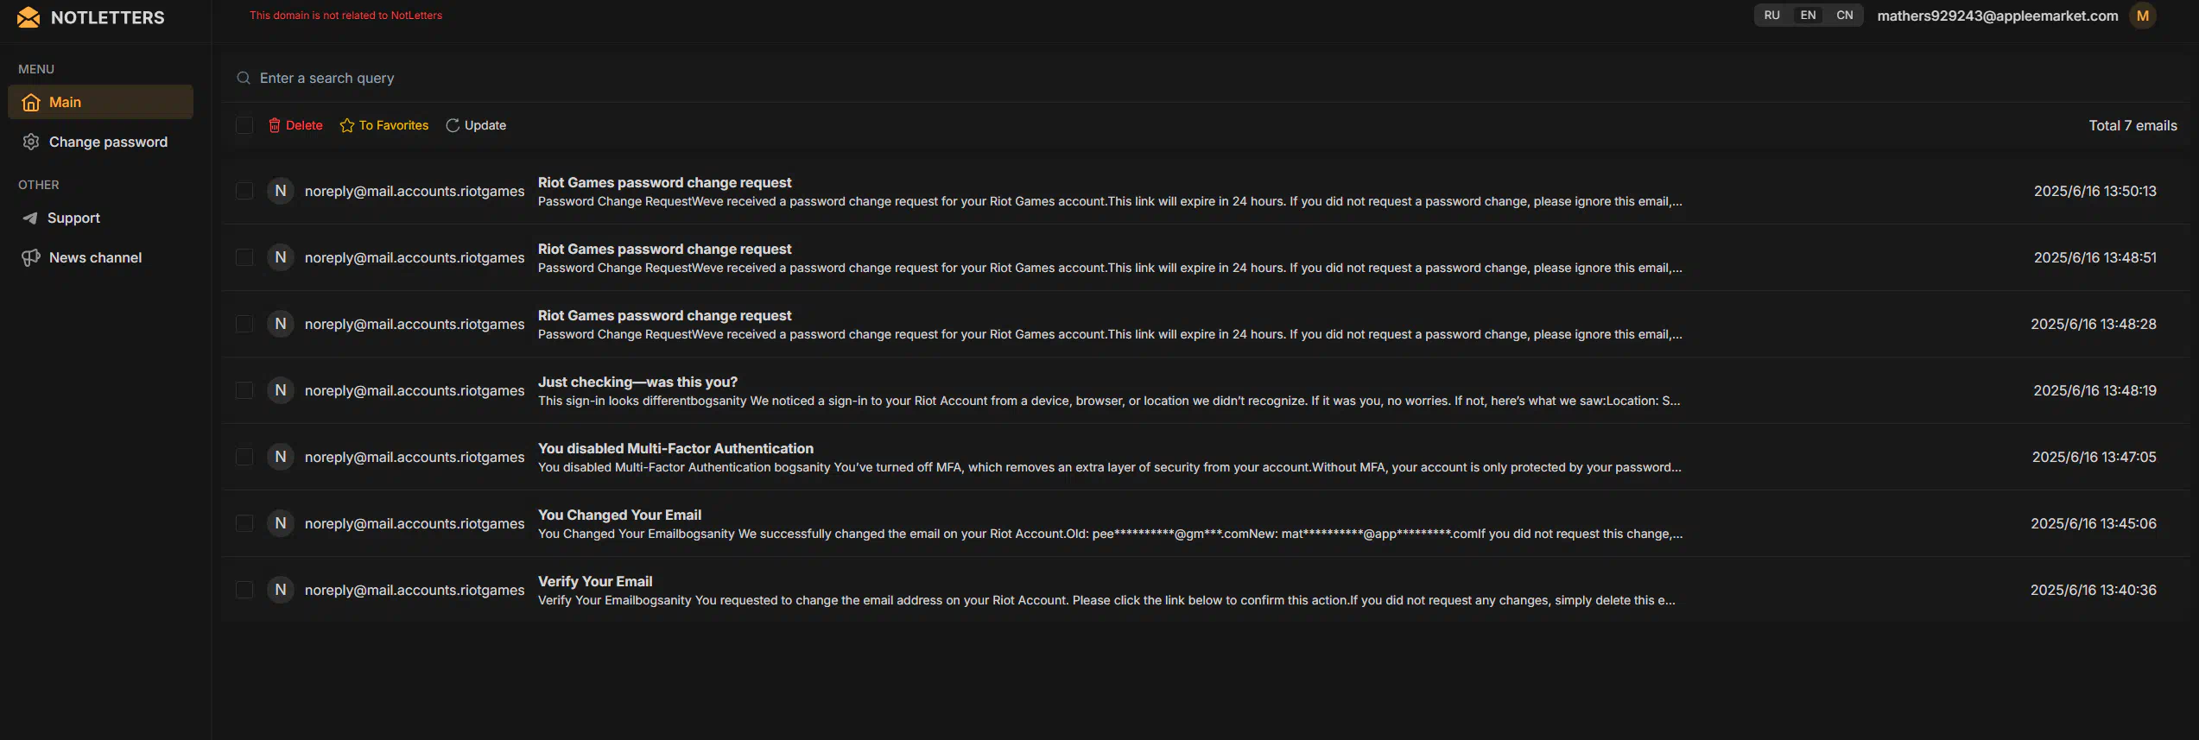
Task: Click the paper plane Support icon
Action: click(30, 218)
